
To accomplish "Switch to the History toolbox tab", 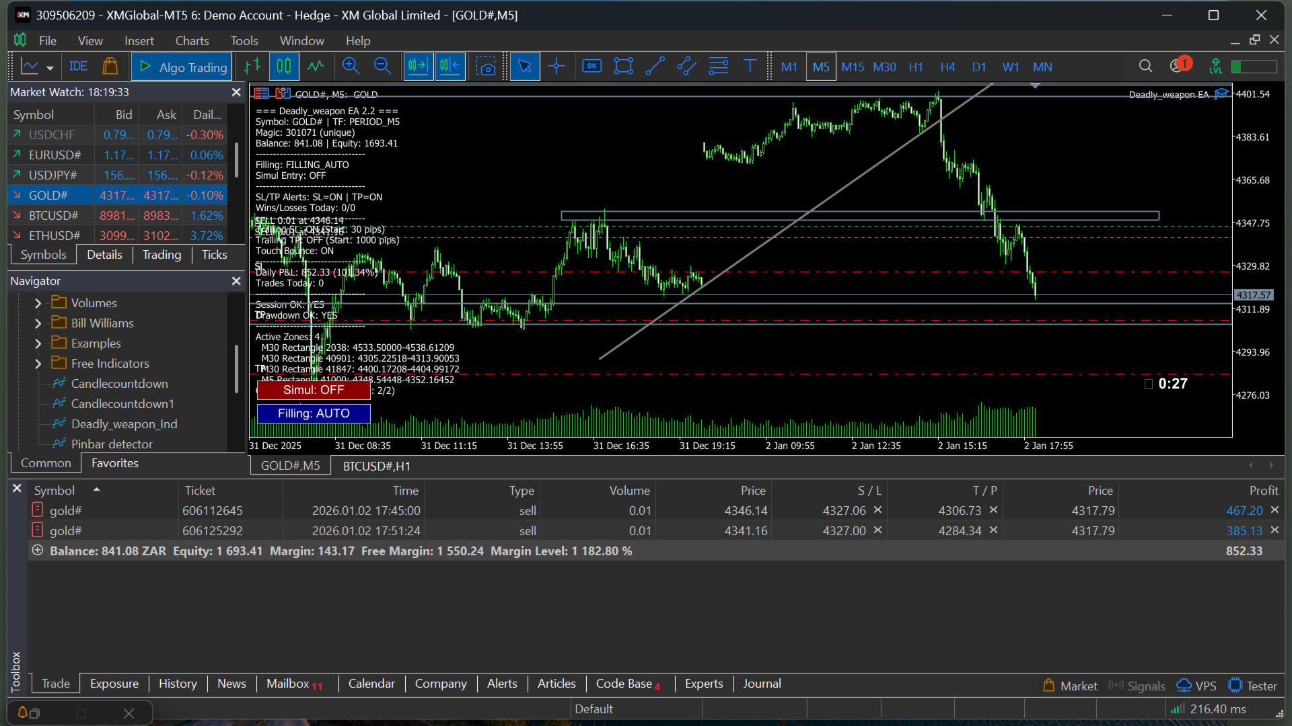I will tap(178, 684).
